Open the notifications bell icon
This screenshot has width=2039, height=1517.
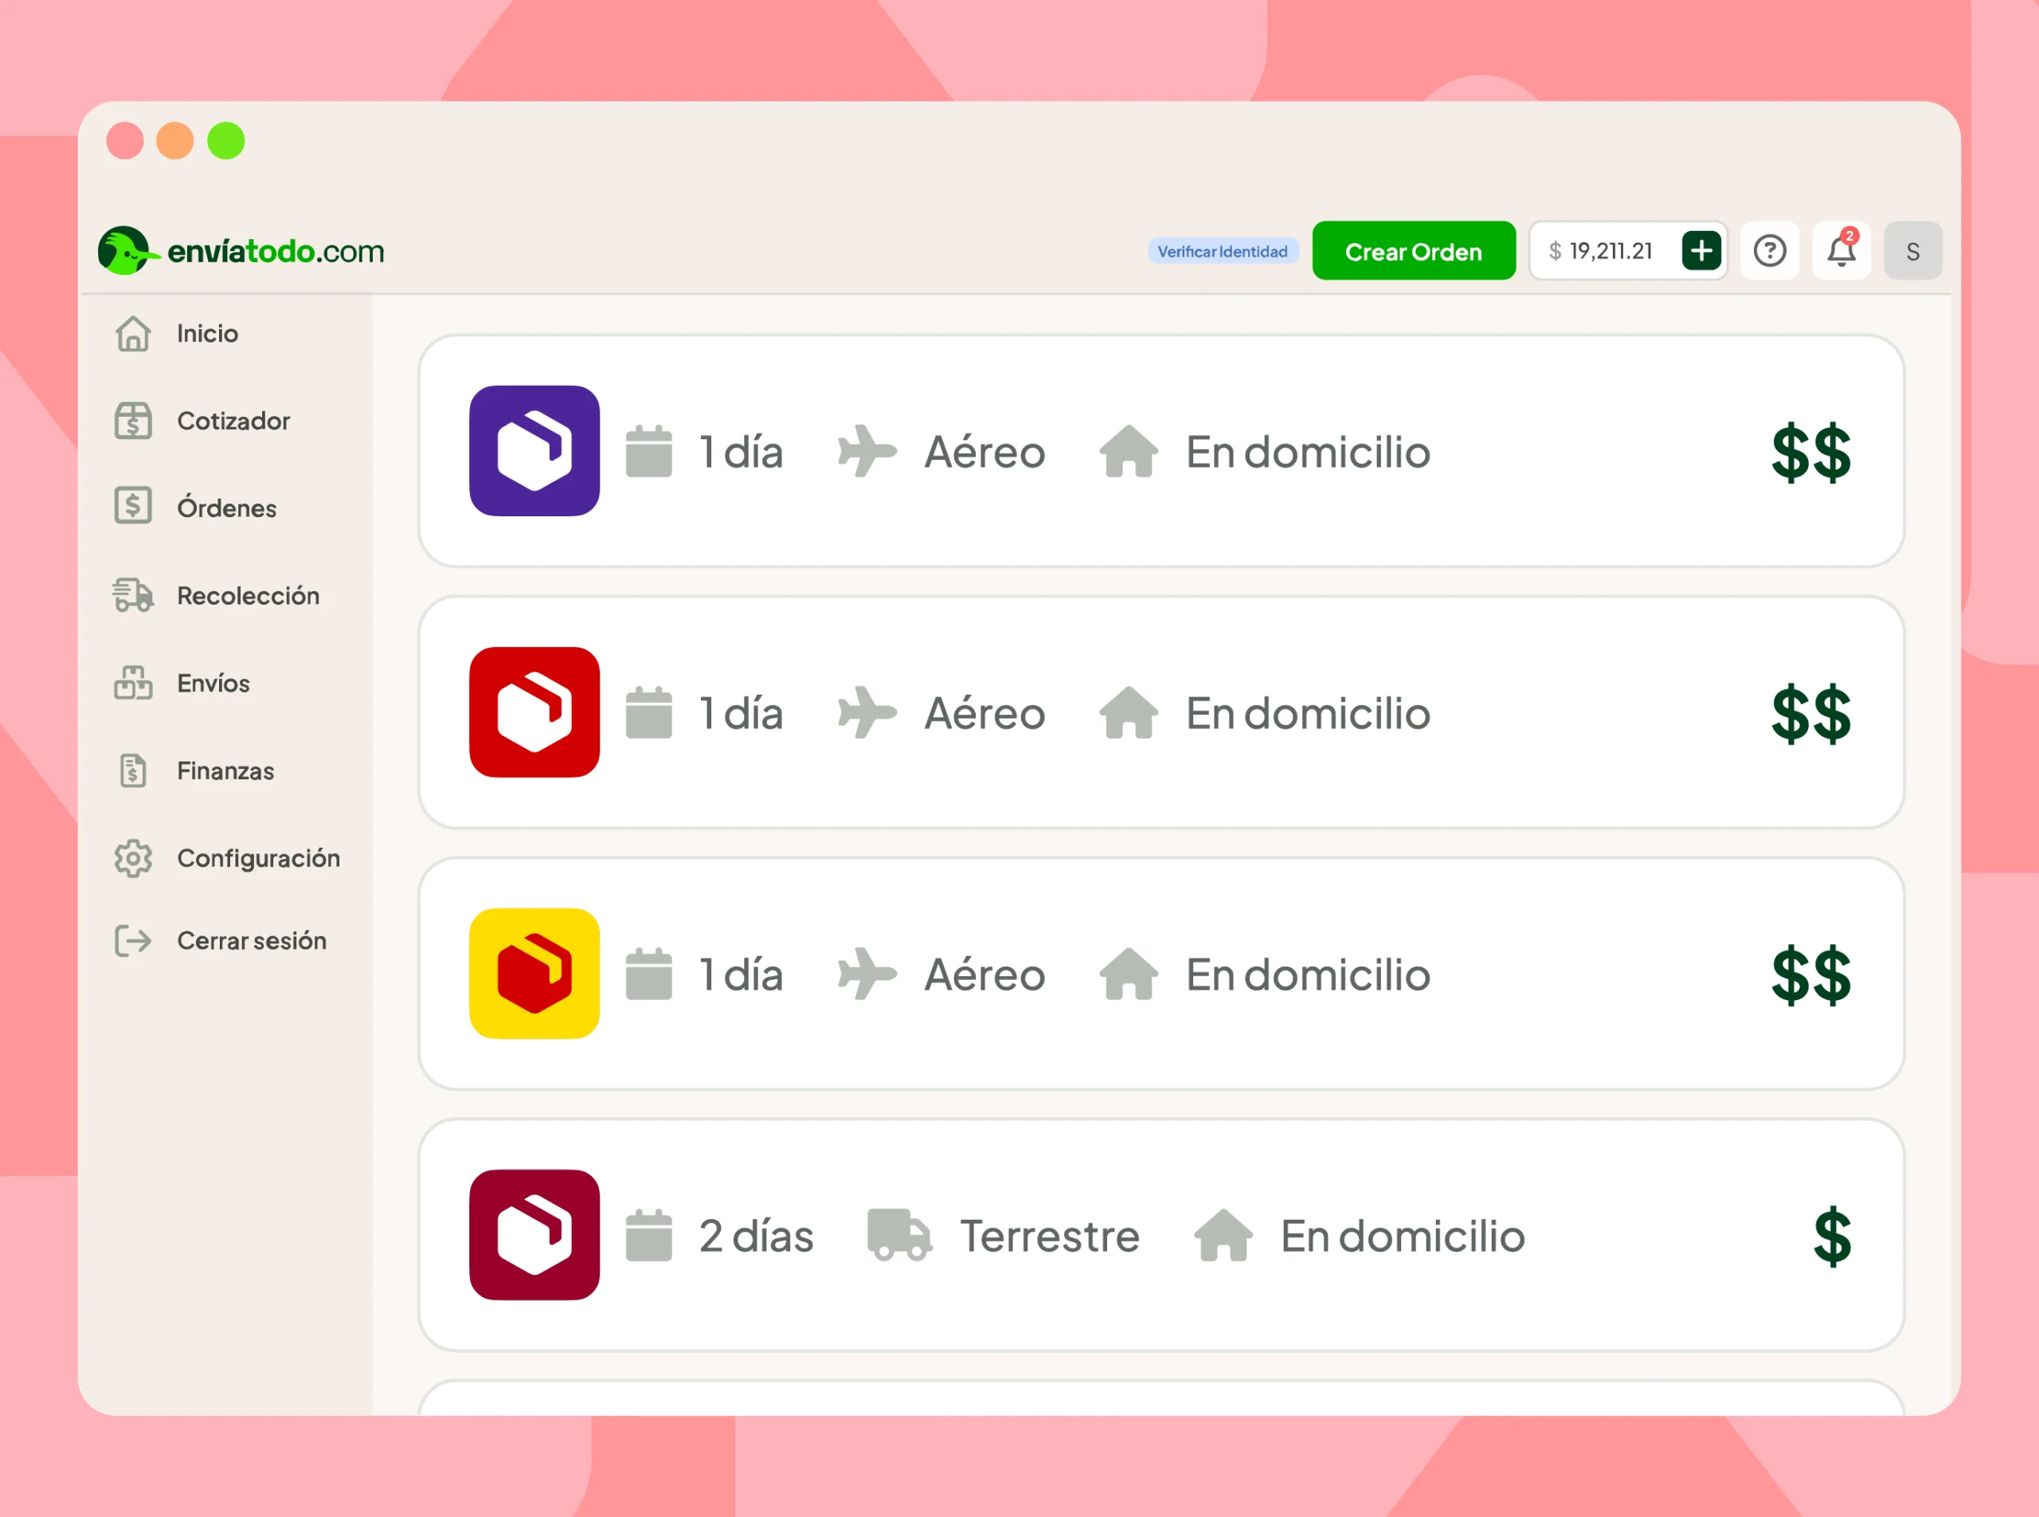[x=1841, y=251]
